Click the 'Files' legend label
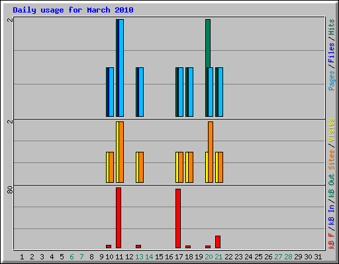Viewport: 339px width, 264px height. 332,53
